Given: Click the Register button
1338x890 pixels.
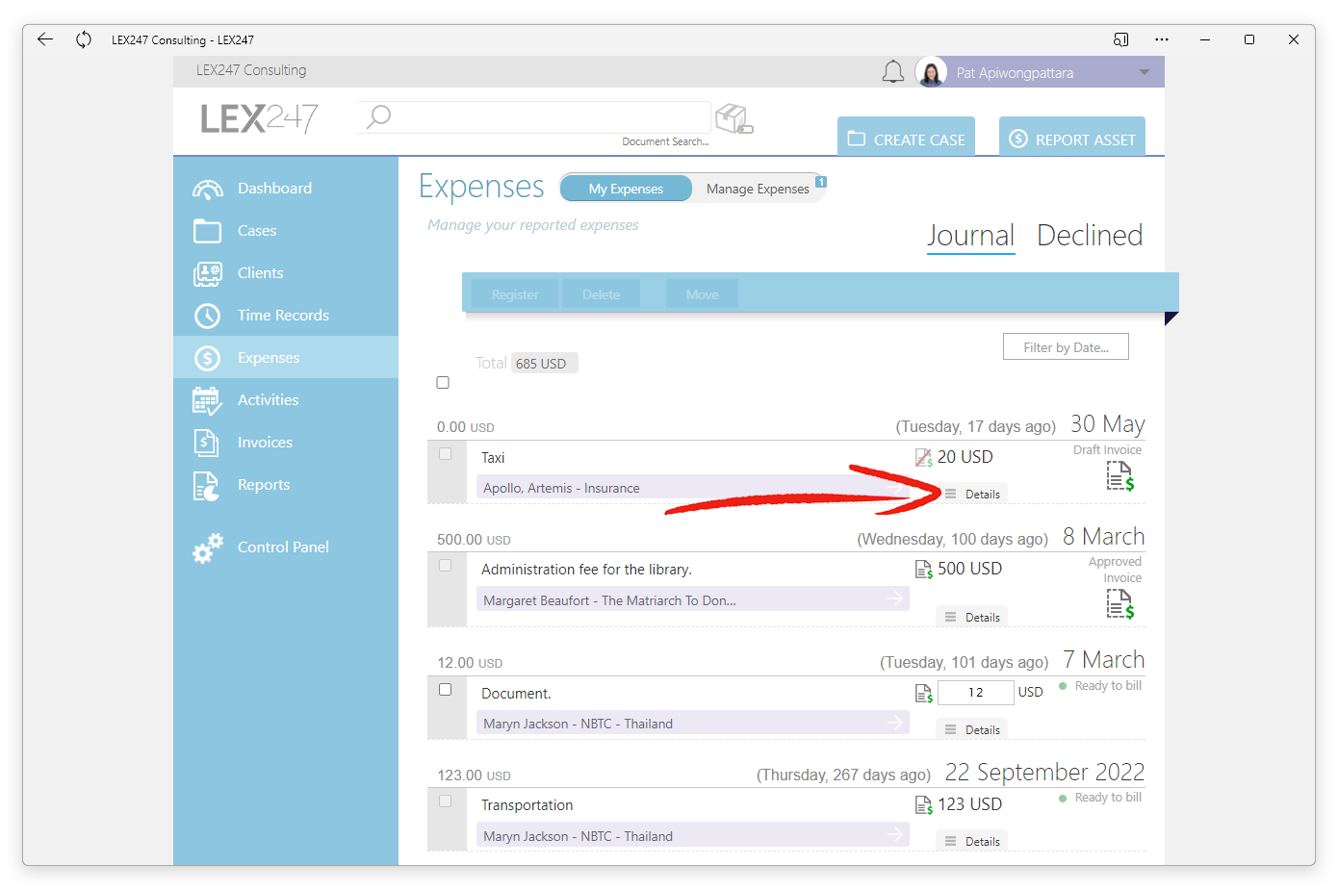Looking at the screenshot, I should (x=514, y=294).
